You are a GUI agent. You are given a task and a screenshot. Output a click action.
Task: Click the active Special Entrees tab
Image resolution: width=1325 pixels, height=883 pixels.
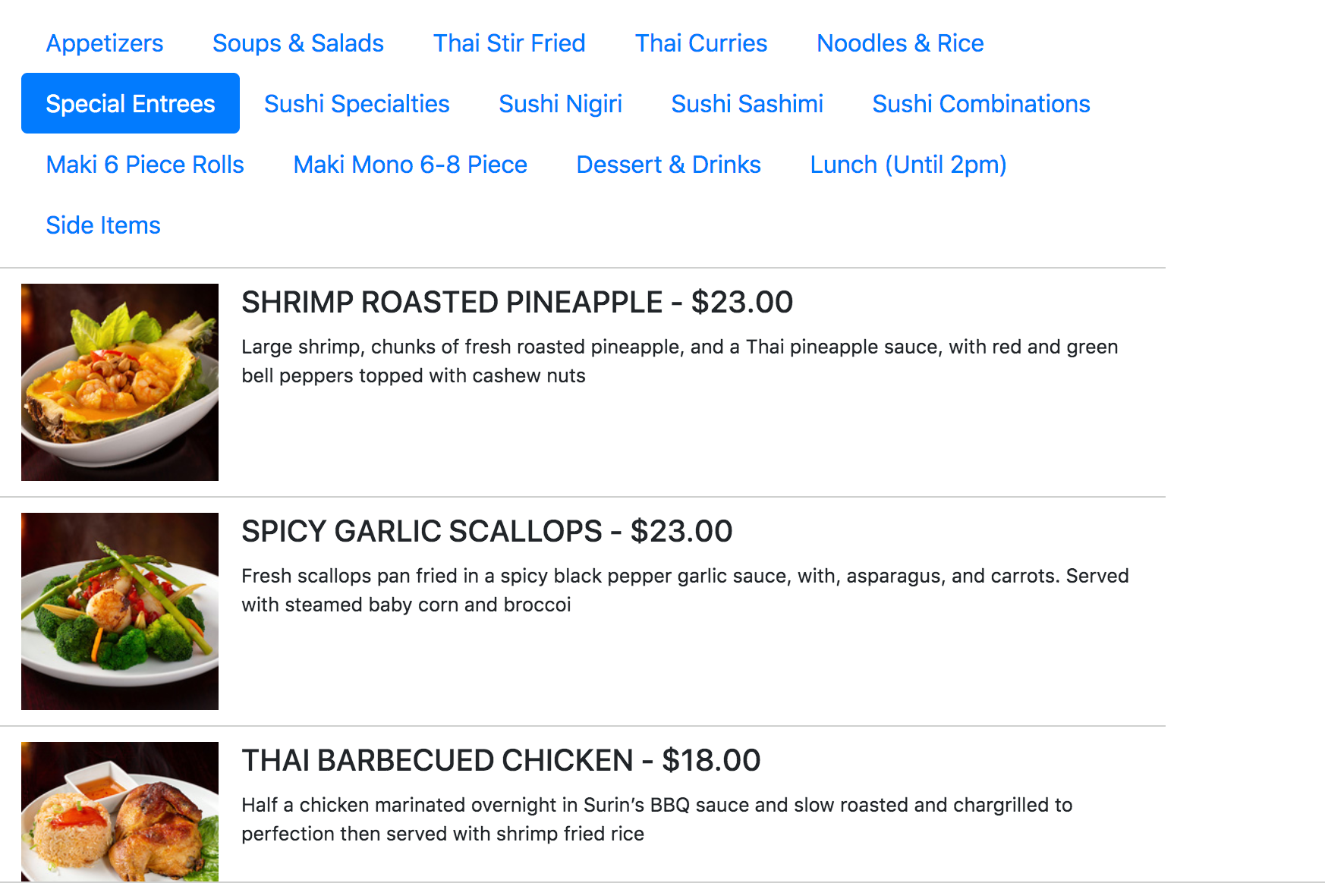coord(131,104)
